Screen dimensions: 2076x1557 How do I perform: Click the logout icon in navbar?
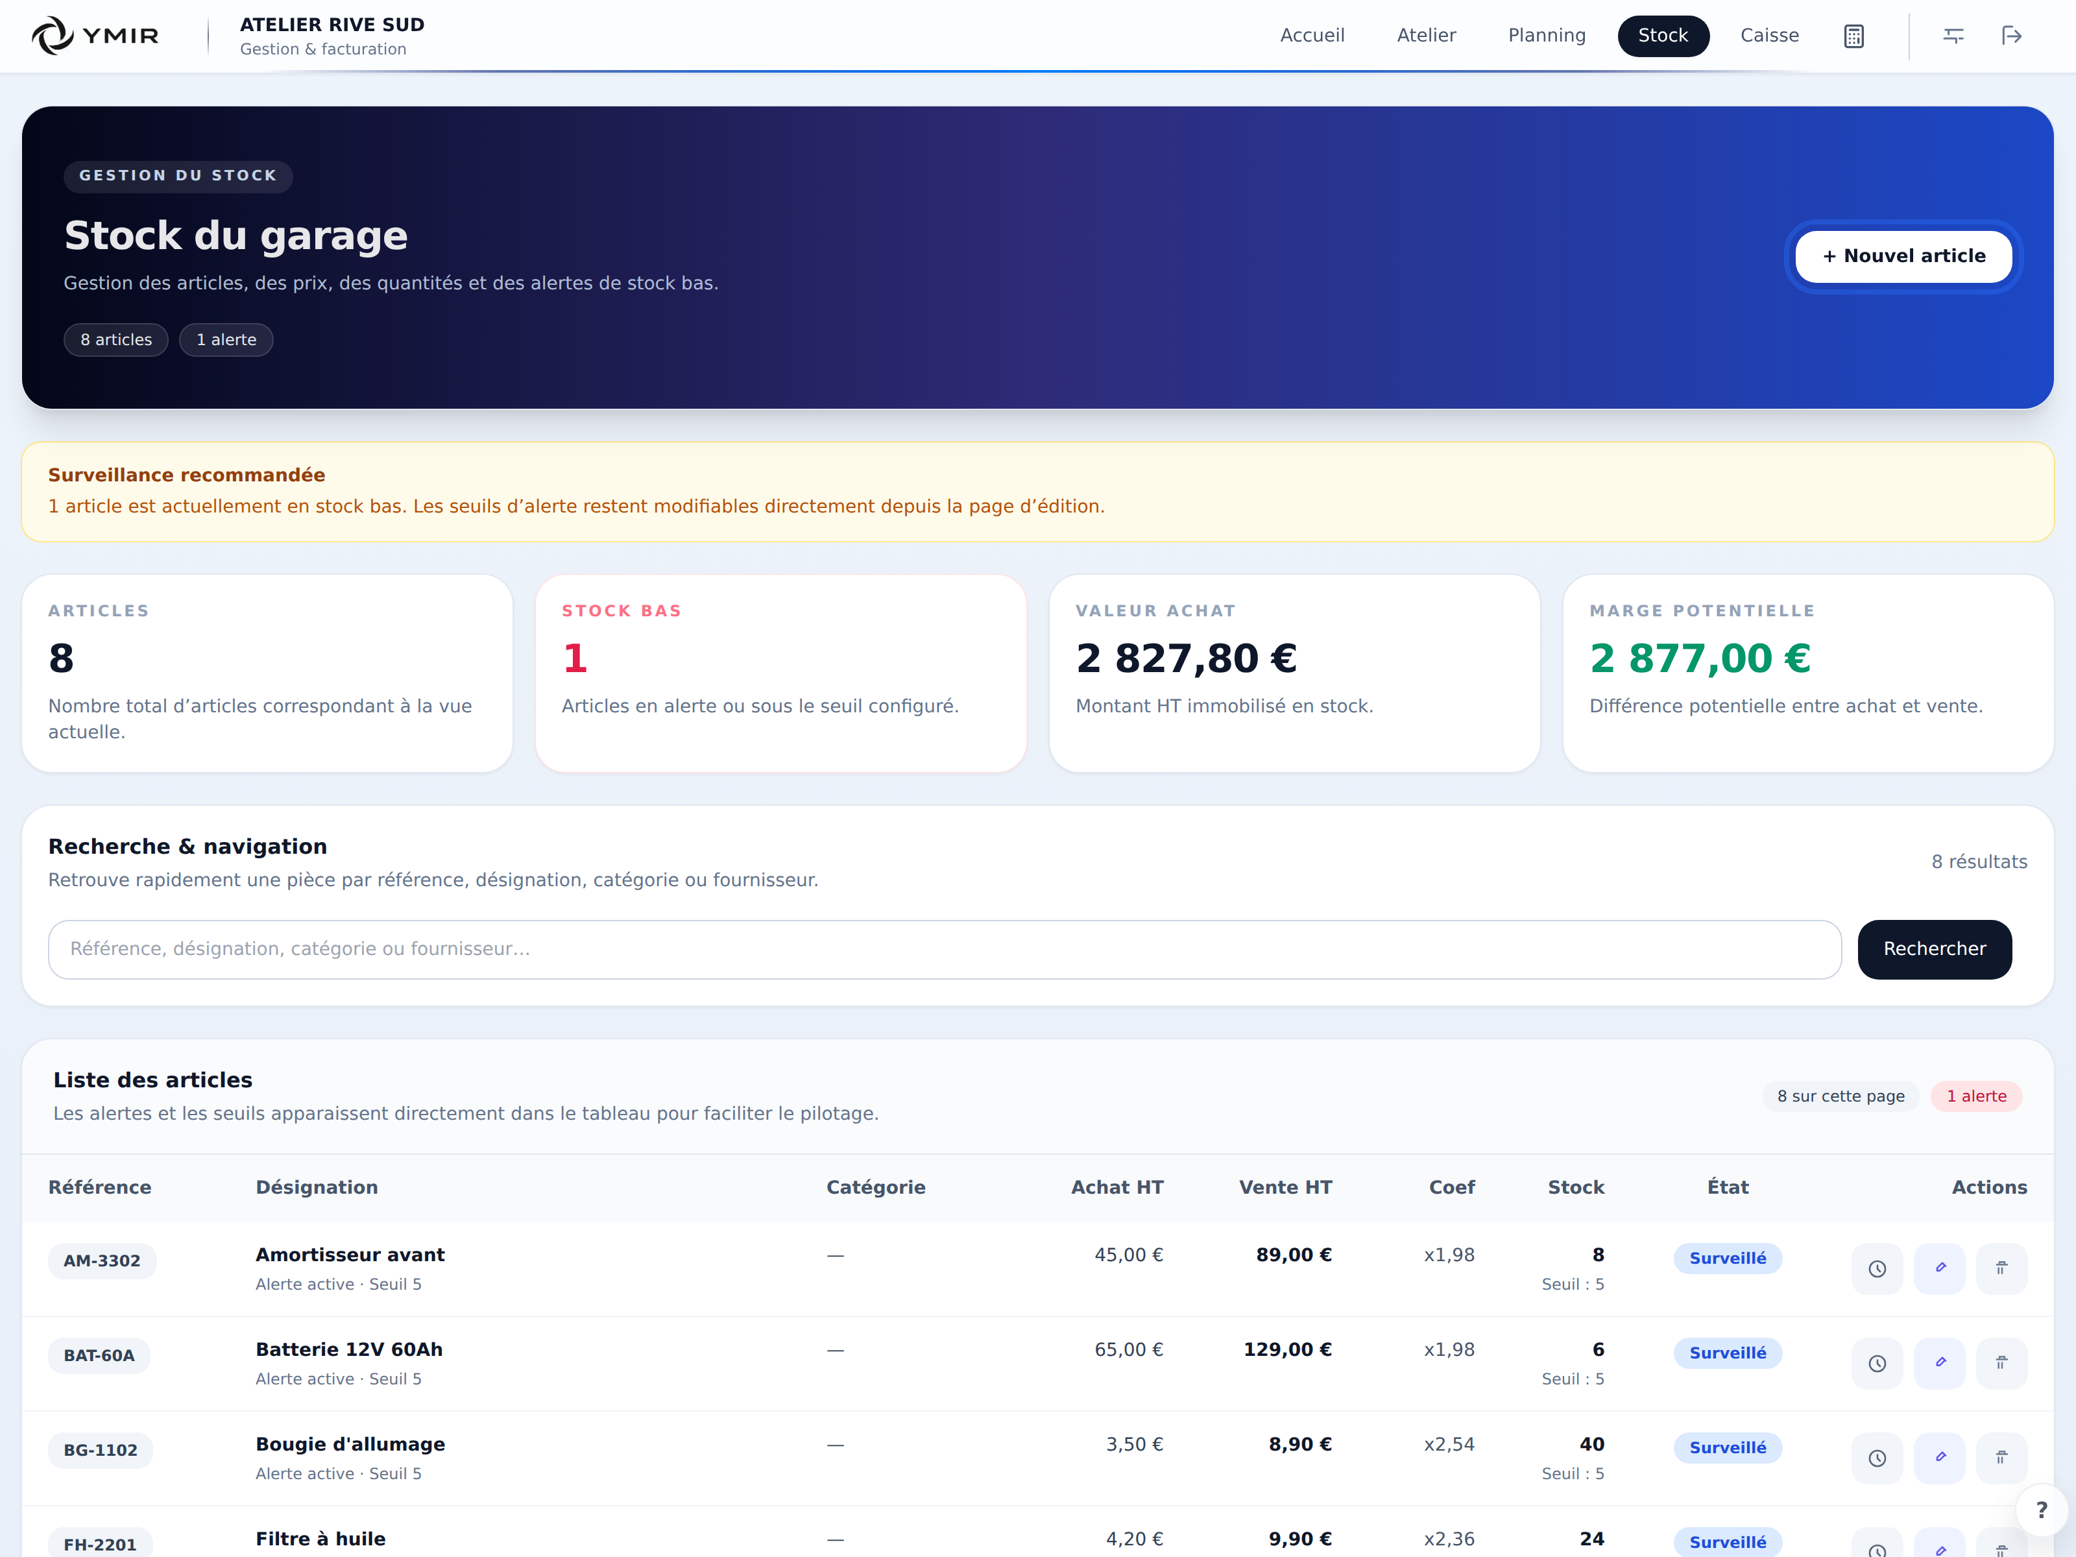(2011, 36)
